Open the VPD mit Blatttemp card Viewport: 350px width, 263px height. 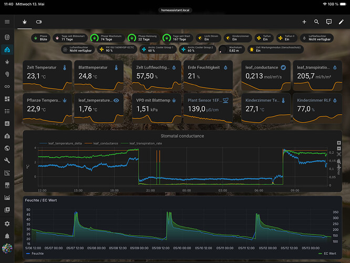pyautogui.click(x=157, y=108)
